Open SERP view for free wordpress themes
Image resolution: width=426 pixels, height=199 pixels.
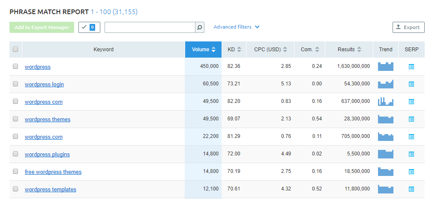411,172
